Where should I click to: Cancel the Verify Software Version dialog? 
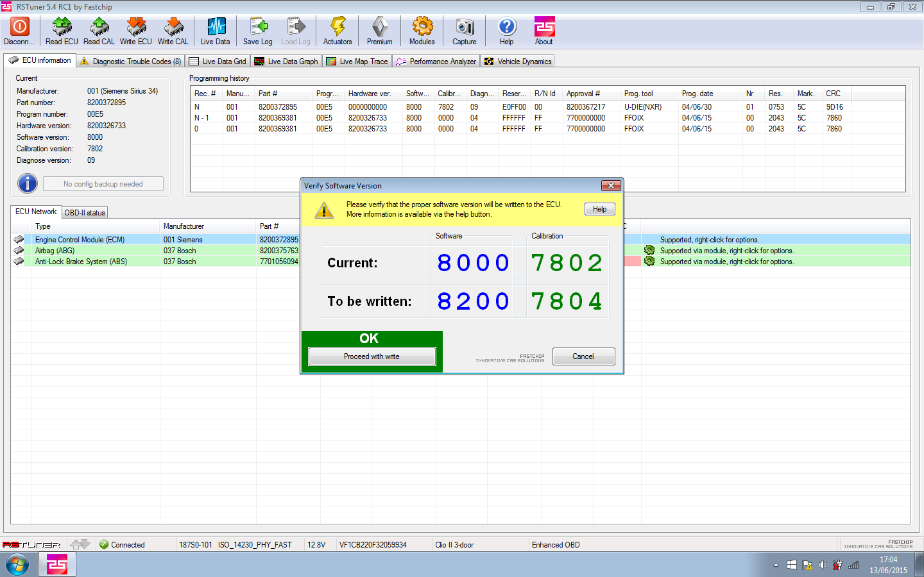pos(583,356)
